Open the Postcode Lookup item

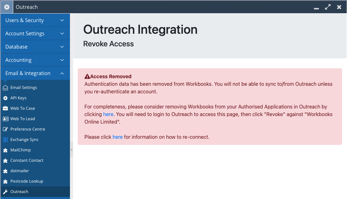point(27,181)
